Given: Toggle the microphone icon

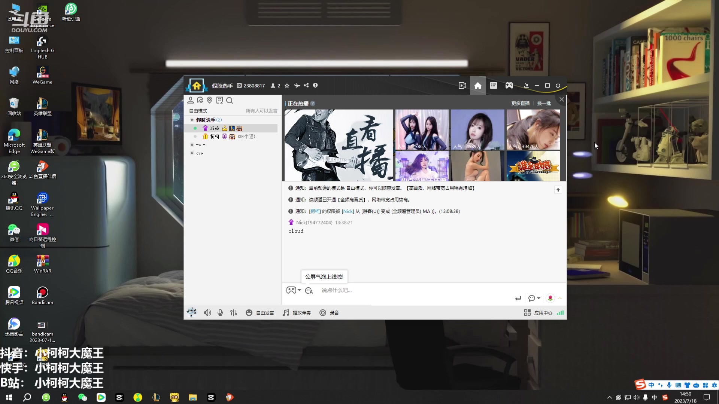Looking at the screenshot, I should click(x=220, y=313).
